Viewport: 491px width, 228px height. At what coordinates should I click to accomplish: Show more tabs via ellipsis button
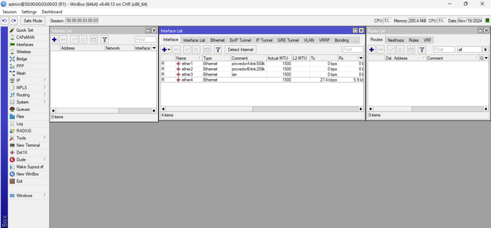coord(355,40)
